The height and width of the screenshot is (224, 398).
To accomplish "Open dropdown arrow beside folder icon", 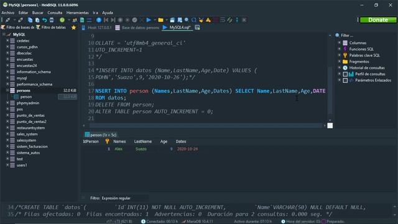I will click(x=167, y=20).
